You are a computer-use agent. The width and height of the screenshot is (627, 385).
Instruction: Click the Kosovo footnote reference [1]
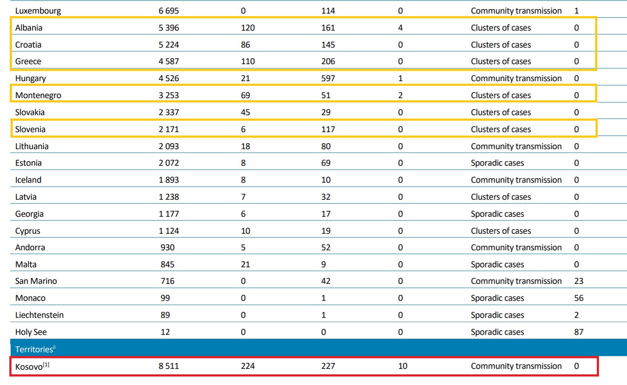46,365
